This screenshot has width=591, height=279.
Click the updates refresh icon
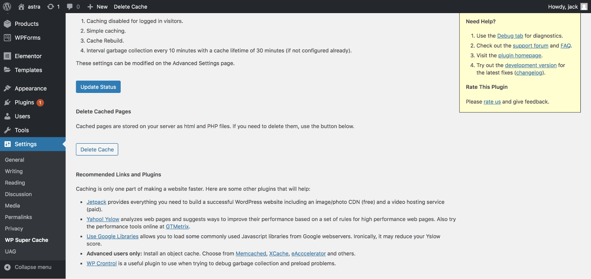tap(51, 6)
